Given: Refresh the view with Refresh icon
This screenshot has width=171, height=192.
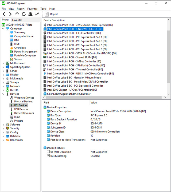Looking at the screenshot, I should tap(24, 14).
